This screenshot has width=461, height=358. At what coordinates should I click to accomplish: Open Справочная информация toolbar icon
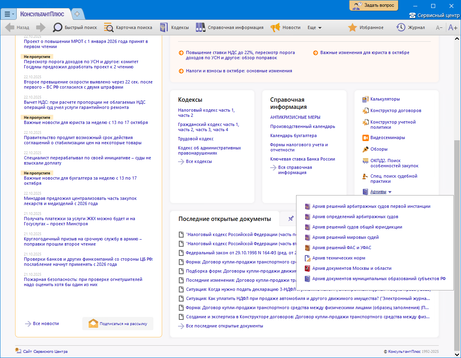point(201,27)
